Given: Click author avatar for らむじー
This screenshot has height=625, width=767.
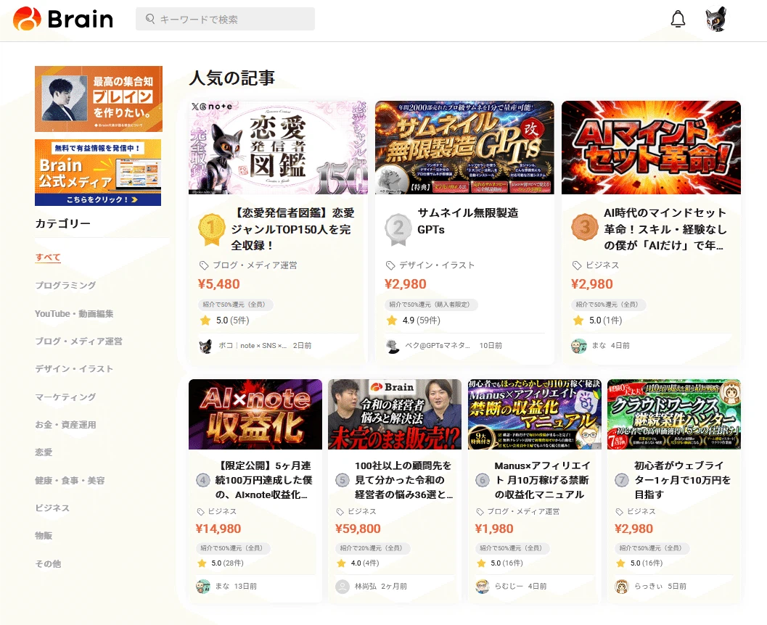Looking at the screenshot, I should coord(482,586).
